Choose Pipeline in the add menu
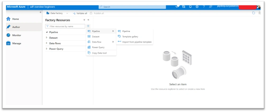This screenshot has width=267, height=112. click(101, 31)
